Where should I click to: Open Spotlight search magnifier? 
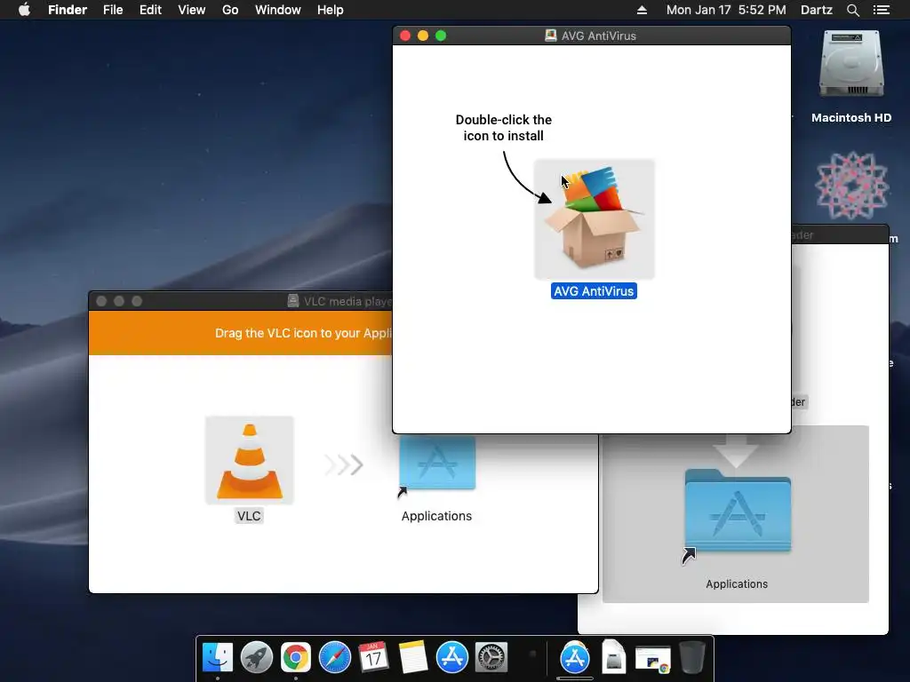pyautogui.click(x=852, y=10)
